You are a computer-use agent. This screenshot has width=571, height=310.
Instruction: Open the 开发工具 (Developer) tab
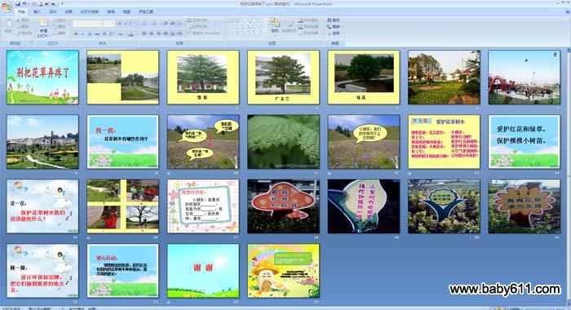(146, 11)
